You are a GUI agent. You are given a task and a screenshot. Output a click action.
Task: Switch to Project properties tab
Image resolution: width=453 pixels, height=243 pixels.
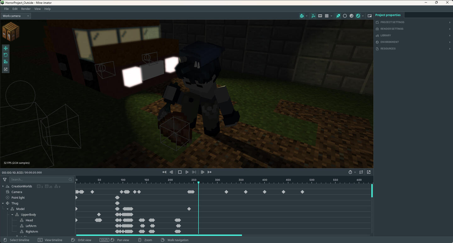tap(388, 15)
